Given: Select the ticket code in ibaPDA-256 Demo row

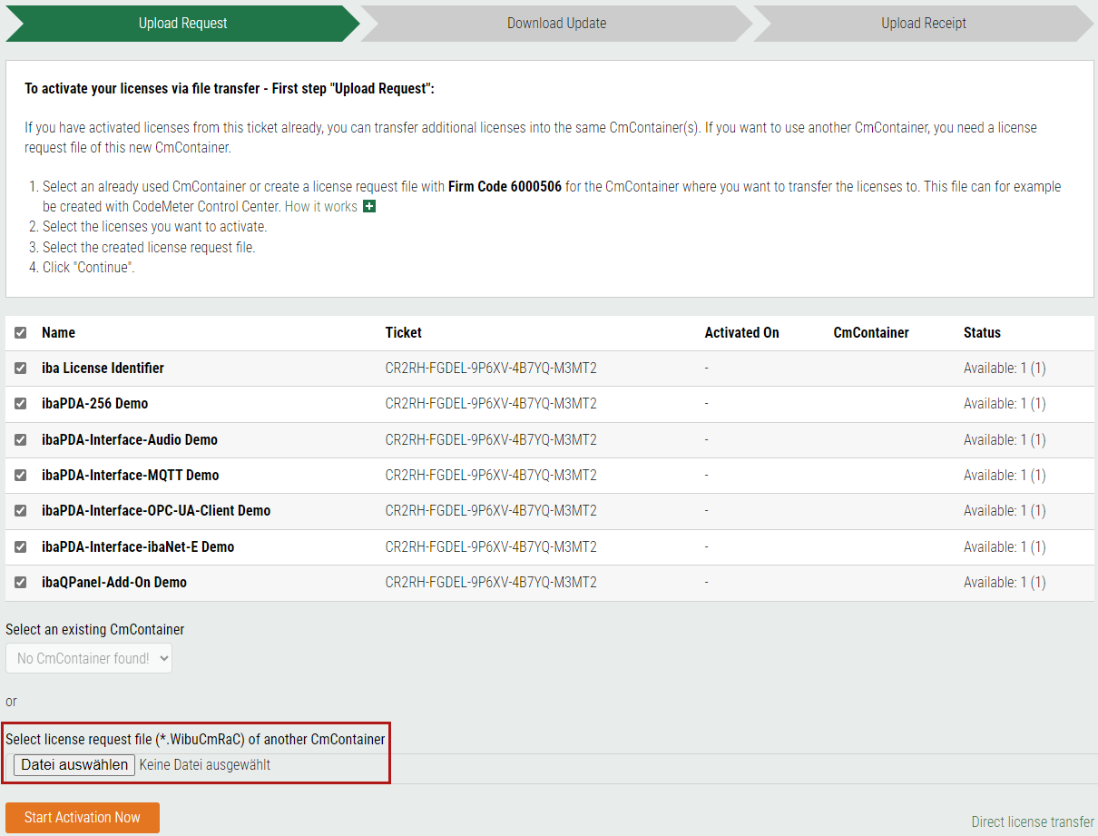Looking at the screenshot, I should (491, 404).
